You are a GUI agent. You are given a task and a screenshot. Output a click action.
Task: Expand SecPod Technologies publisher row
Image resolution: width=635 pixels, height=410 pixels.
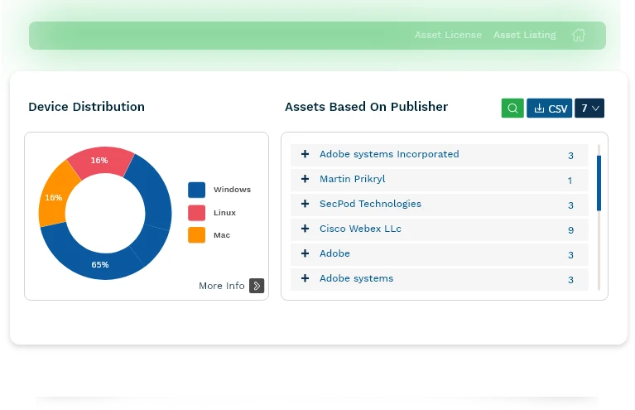pos(305,204)
